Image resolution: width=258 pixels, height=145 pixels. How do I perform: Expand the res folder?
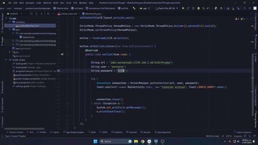pyautogui.click(x=10, y=52)
